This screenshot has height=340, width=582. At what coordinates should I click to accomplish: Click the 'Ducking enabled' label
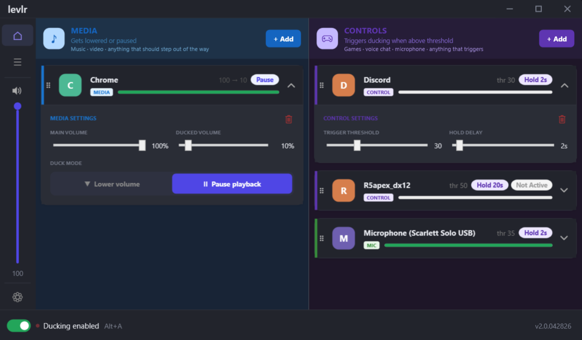71,326
